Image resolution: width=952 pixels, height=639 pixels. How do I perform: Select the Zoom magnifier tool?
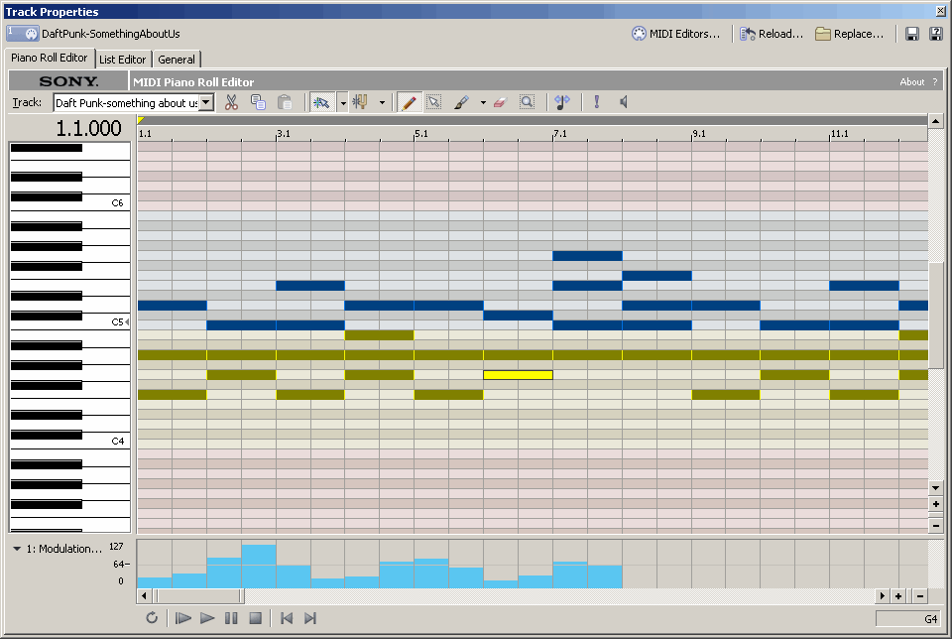(527, 102)
